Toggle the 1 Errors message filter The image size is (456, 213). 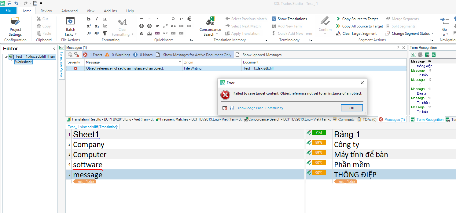pyautogui.click(x=93, y=55)
